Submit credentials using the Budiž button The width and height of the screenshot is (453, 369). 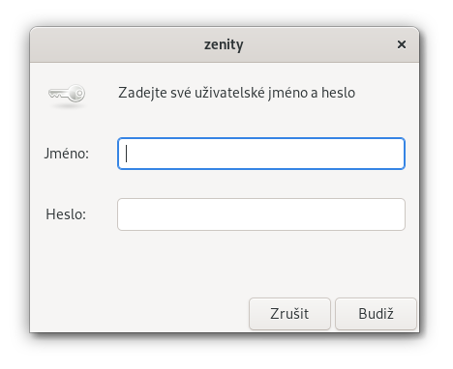pyautogui.click(x=376, y=314)
